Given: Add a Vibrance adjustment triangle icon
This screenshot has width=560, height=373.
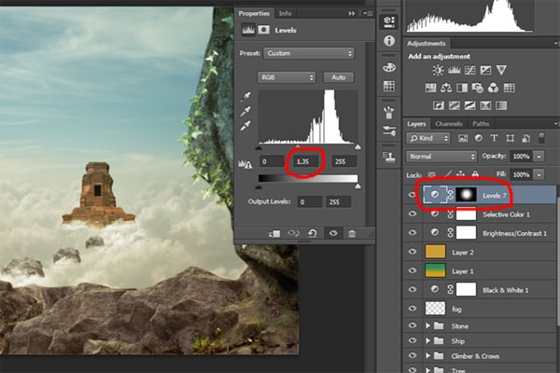Looking at the screenshot, I should coord(501,70).
